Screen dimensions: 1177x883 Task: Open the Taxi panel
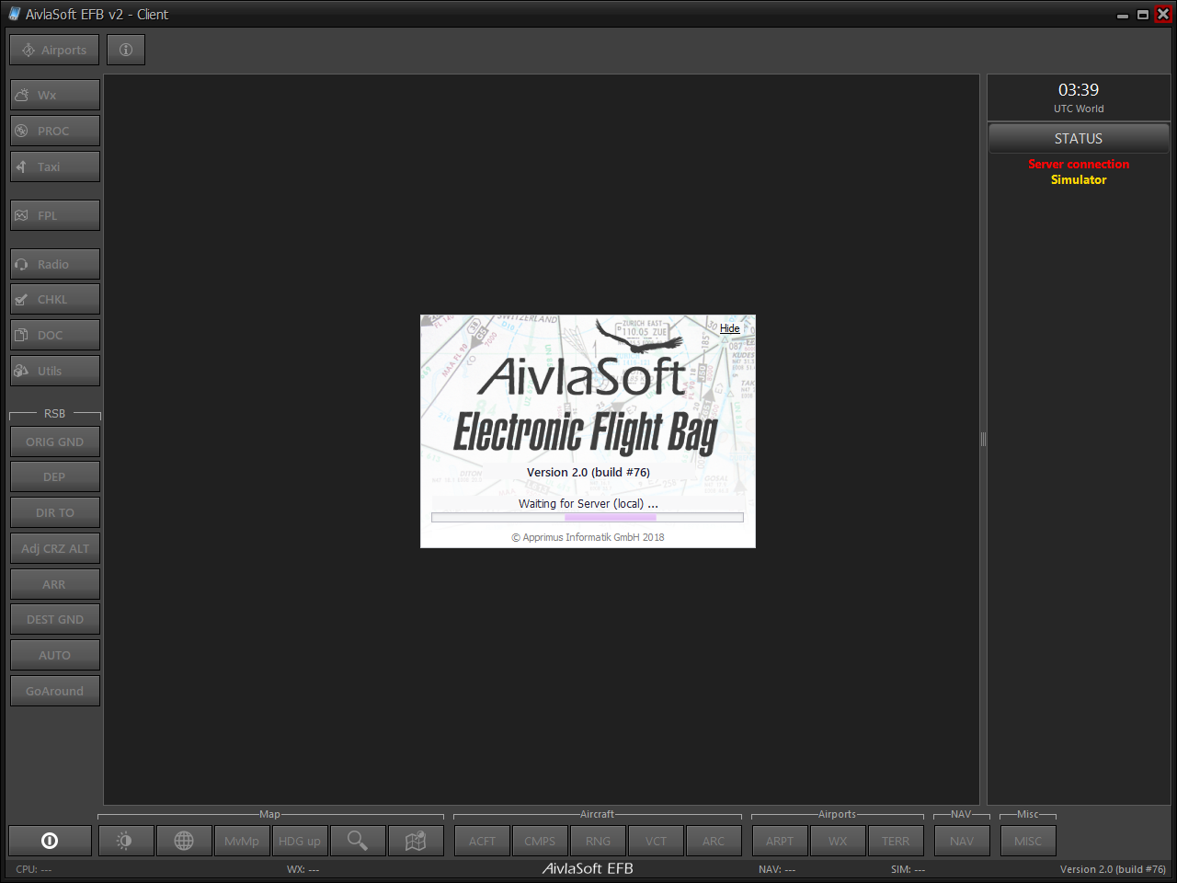click(55, 166)
